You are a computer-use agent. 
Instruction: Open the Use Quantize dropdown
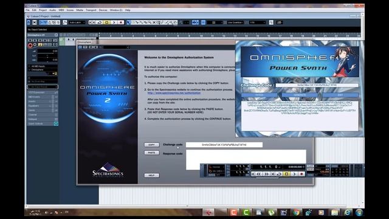click(x=235, y=23)
